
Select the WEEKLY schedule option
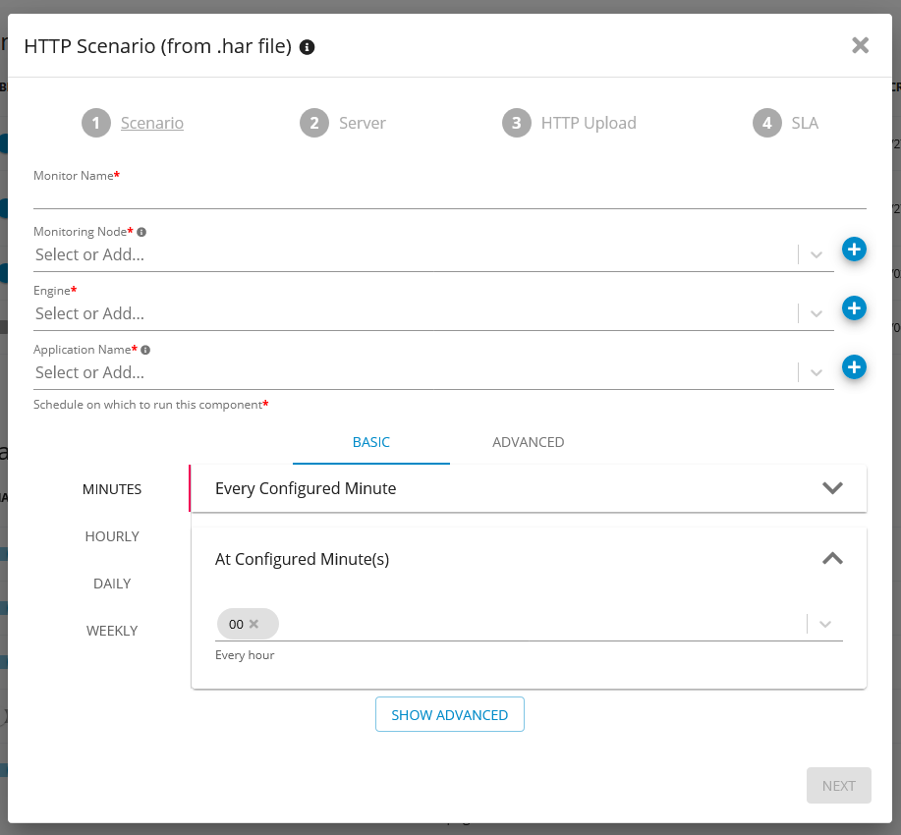coord(112,631)
